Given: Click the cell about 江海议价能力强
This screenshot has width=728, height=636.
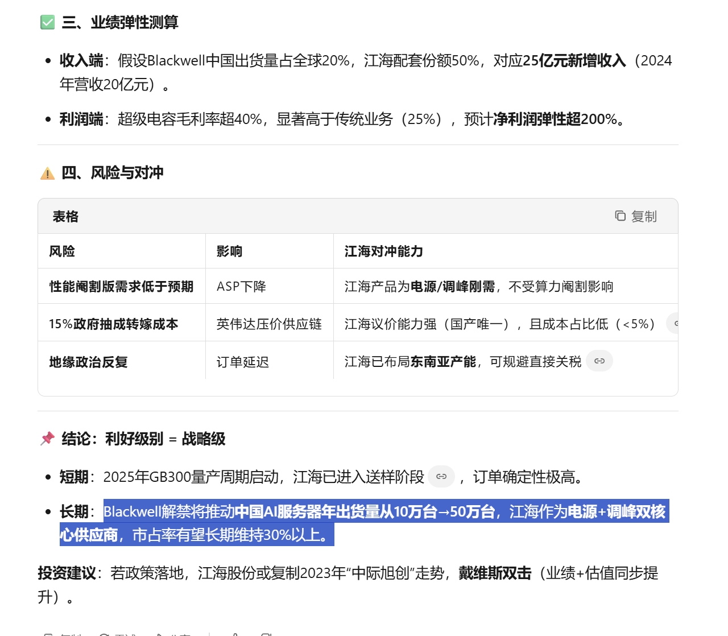Looking at the screenshot, I should click(506, 324).
